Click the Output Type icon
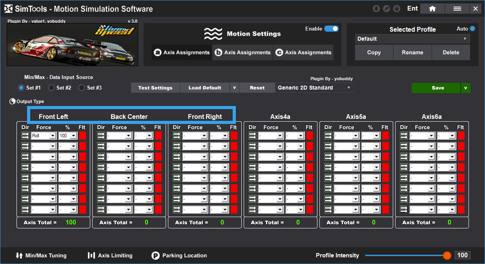485x264 pixels. (13, 102)
